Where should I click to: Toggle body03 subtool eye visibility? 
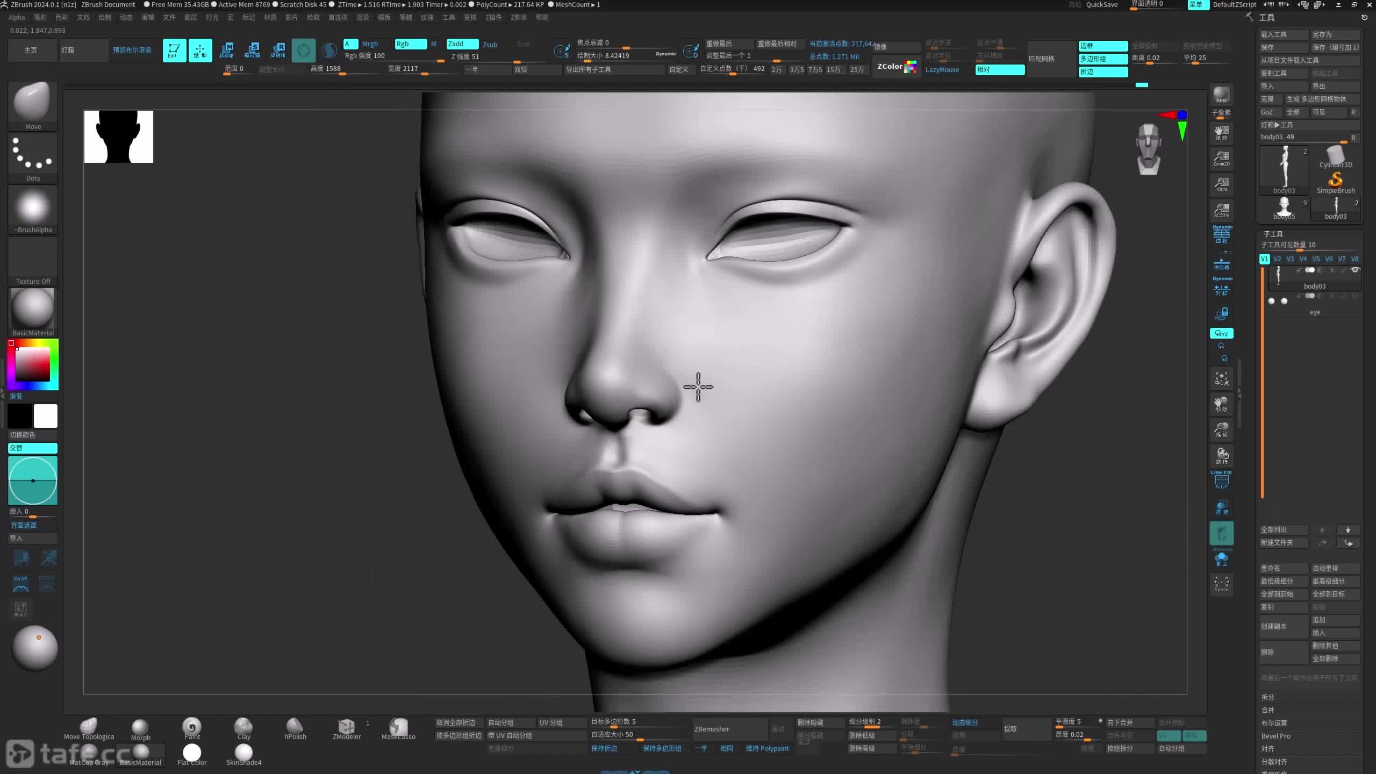coord(1355,270)
